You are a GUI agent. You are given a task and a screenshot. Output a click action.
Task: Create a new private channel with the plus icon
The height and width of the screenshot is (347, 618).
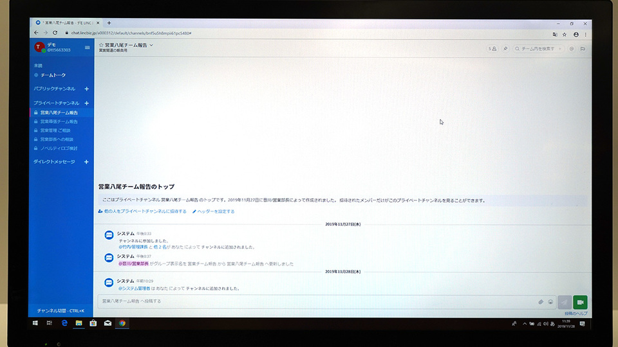[87, 103]
